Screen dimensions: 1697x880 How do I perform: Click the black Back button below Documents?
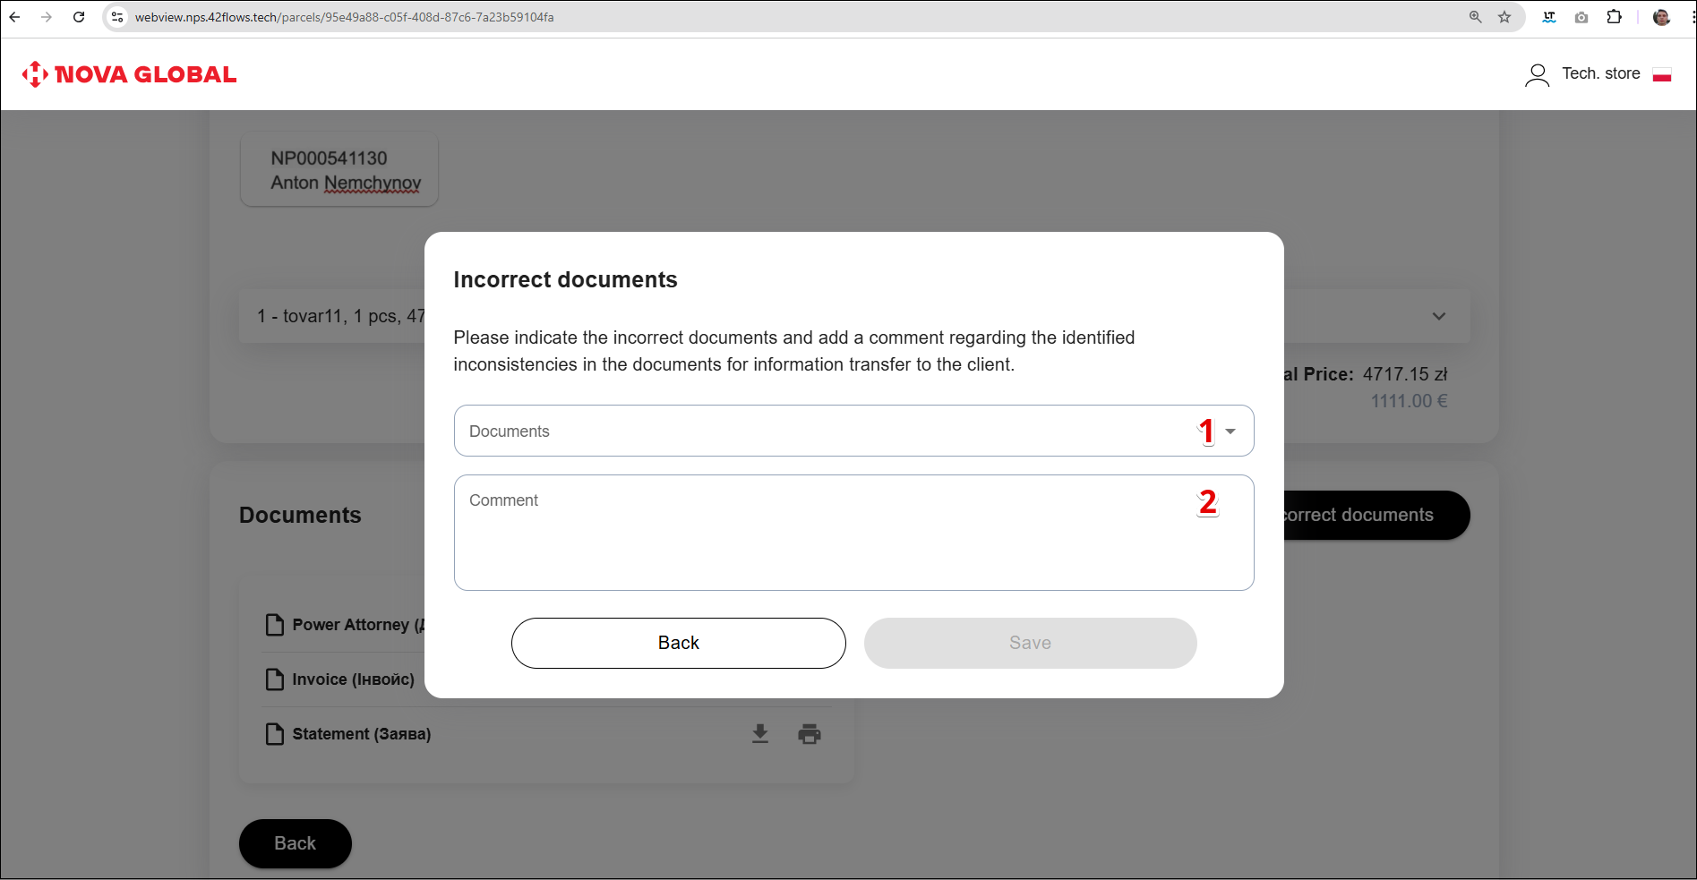pos(295,843)
